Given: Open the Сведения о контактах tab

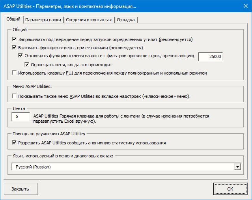Looking at the screenshot, I should (x=89, y=20).
